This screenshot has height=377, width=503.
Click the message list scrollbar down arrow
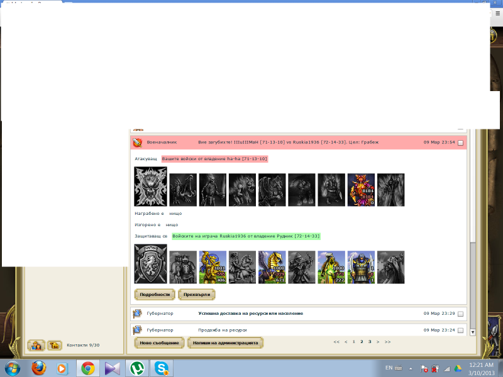[x=473, y=332]
